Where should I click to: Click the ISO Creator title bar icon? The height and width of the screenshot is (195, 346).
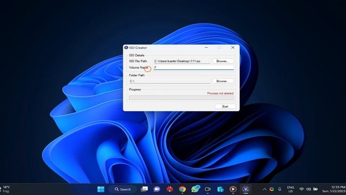click(x=126, y=48)
